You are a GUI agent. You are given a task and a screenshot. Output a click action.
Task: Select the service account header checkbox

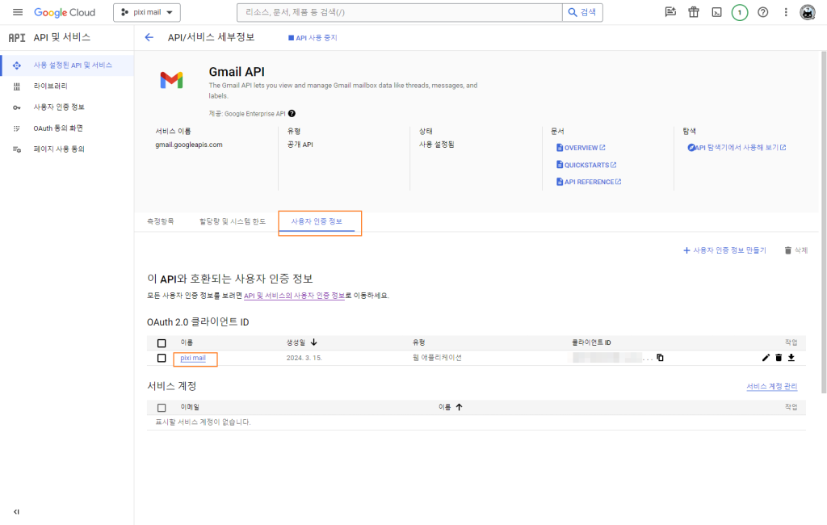161,407
